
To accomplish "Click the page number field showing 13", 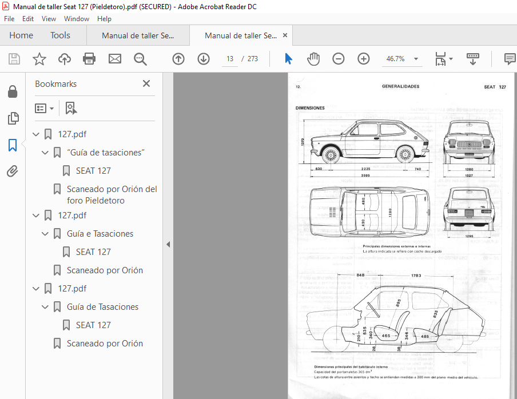I will [230, 59].
